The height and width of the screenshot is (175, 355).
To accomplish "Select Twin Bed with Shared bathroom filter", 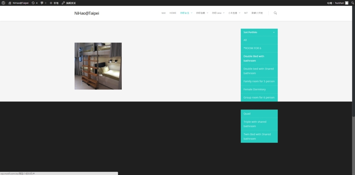I will coord(259,136).
